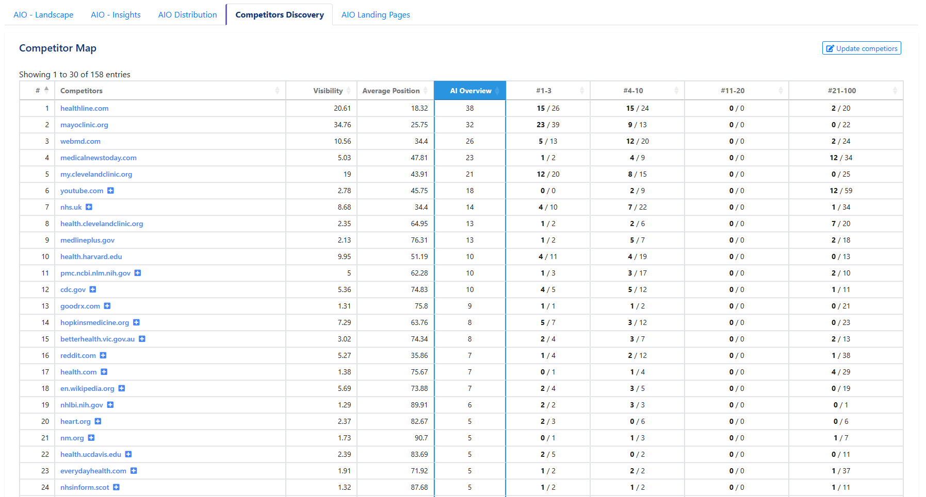The width and height of the screenshot is (926, 497).
Task: Open medicalnewstoday.com link
Action: pos(99,158)
